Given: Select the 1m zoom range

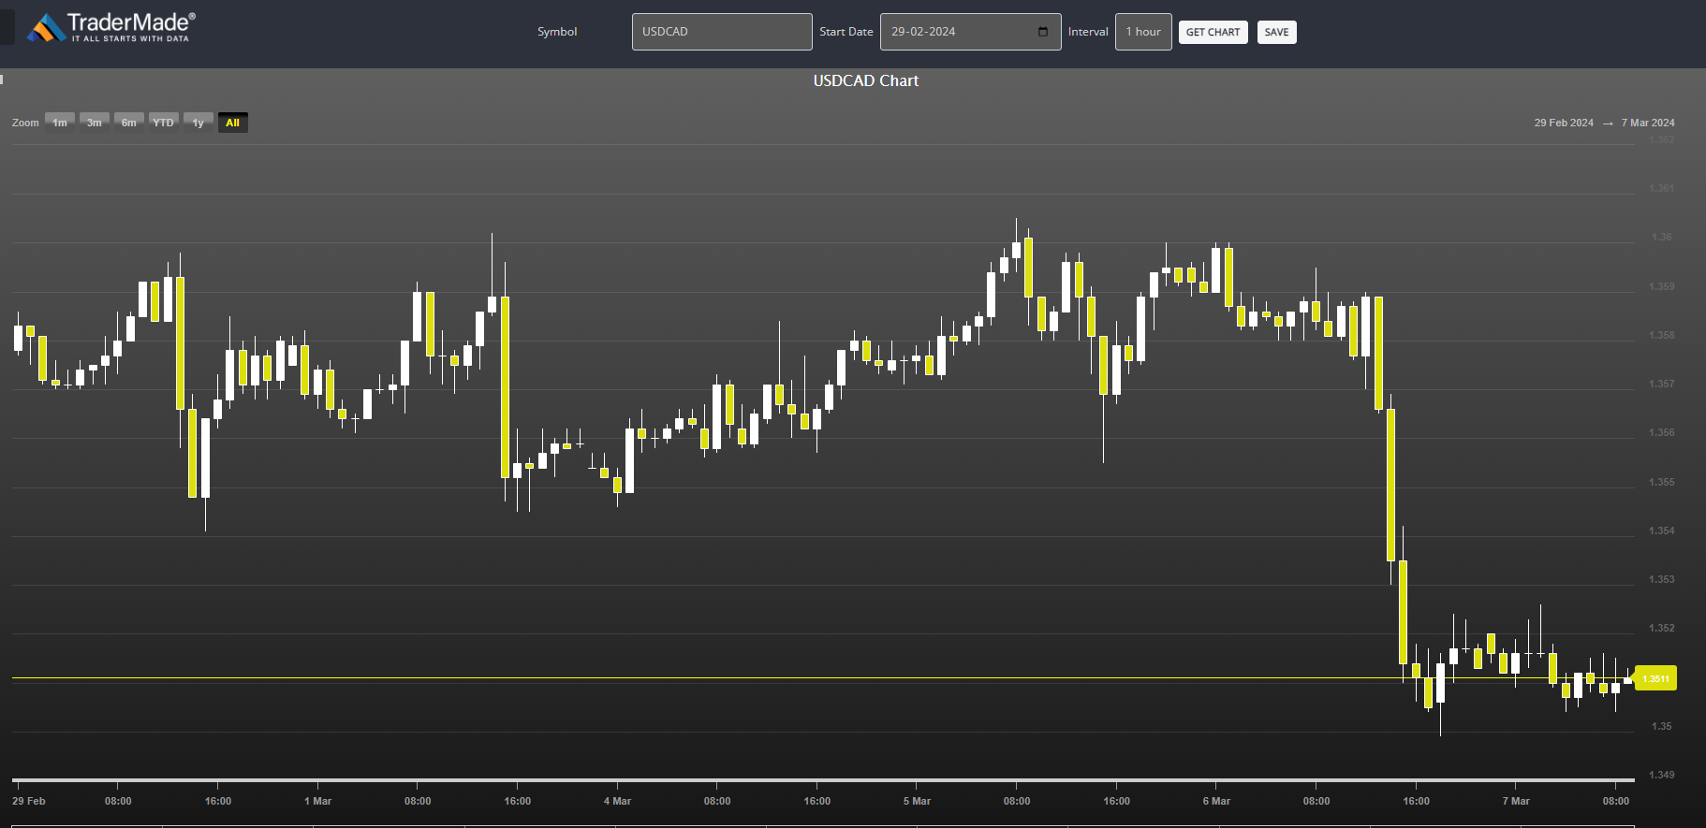Looking at the screenshot, I should (x=60, y=123).
